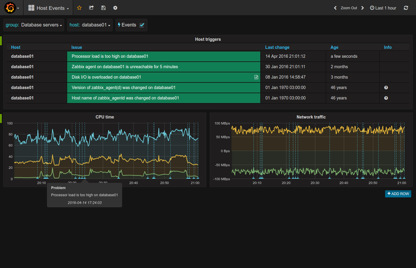Click the note icon on Disk I/O row
This screenshot has height=268, width=416.
[x=256, y=77]
